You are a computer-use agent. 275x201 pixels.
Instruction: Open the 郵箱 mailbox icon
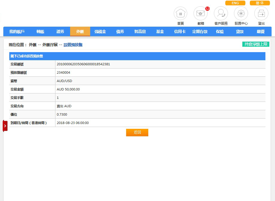200,13
